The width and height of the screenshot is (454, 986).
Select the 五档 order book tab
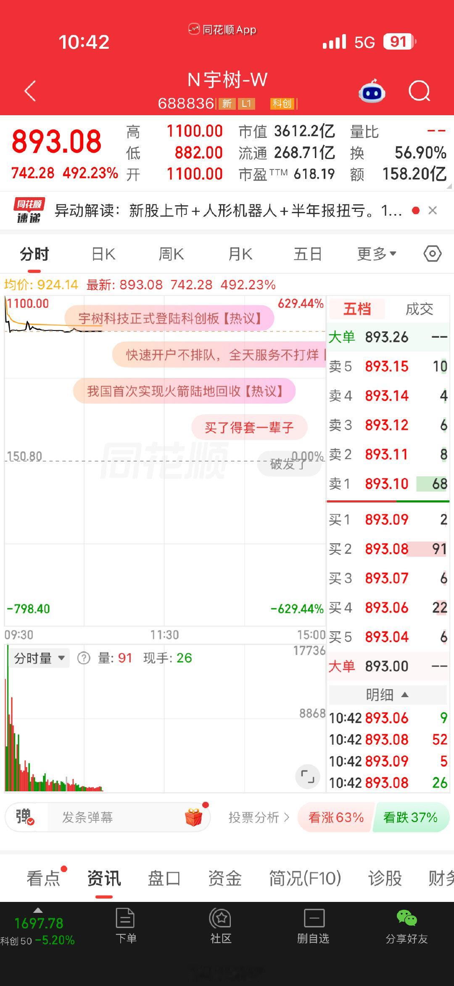357,309
